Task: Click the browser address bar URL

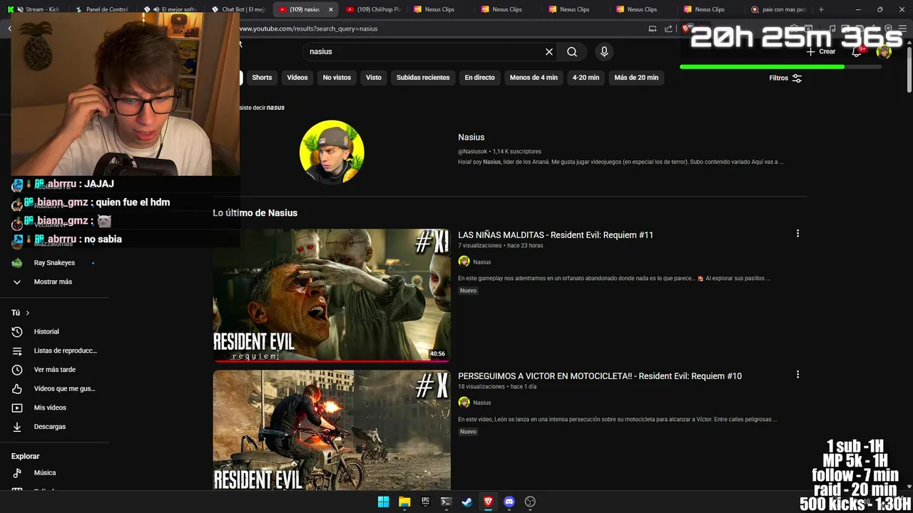Action: coord(308,28)
